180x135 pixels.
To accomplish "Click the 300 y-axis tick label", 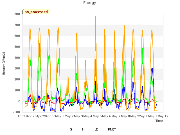I will tap(17, 69).
